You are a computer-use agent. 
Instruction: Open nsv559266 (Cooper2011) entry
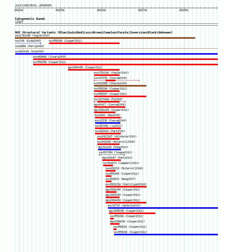(x=110, y=89)
